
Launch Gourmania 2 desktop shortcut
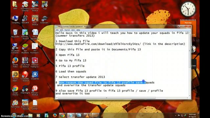coord(25,6)
